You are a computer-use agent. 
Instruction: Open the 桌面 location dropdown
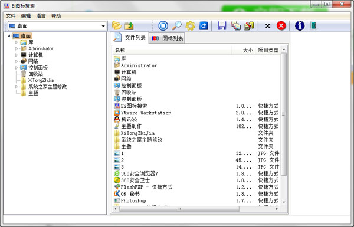(x=103, y=26)
